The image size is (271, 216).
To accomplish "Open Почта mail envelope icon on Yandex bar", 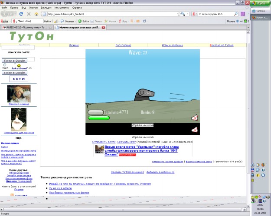I will coord(92,21).
